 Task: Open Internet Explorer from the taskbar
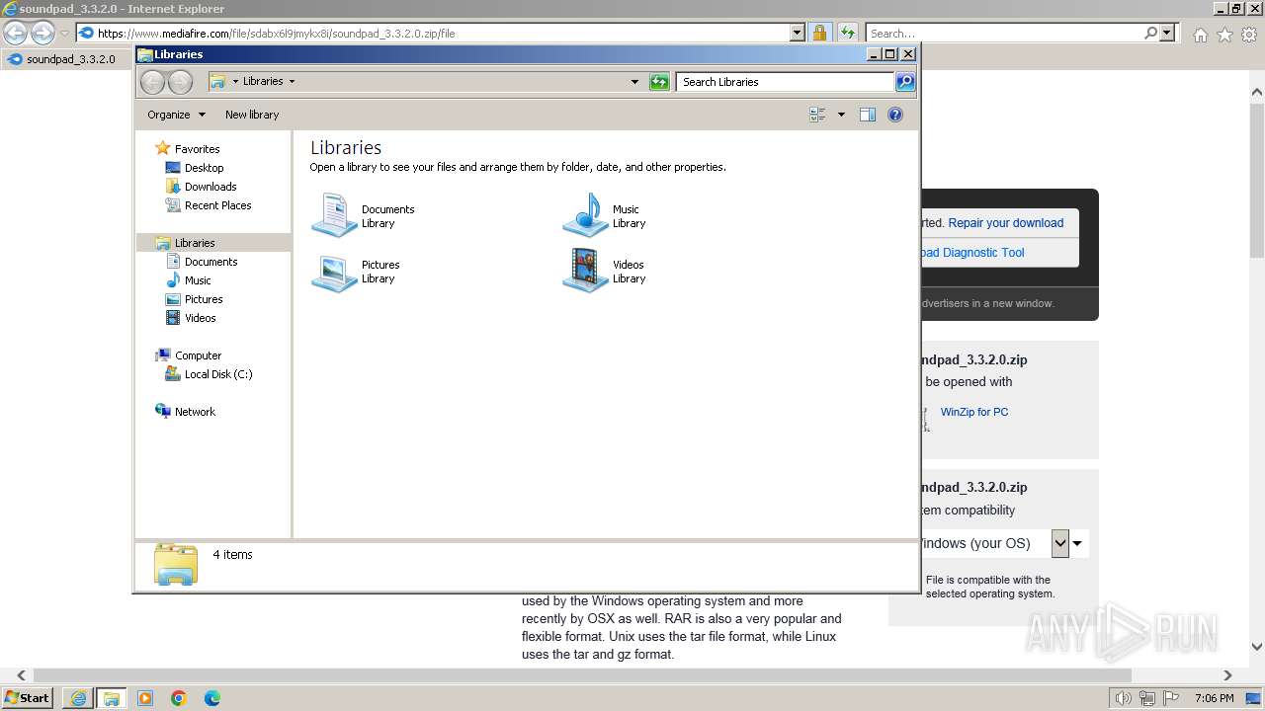pos(78,698)
